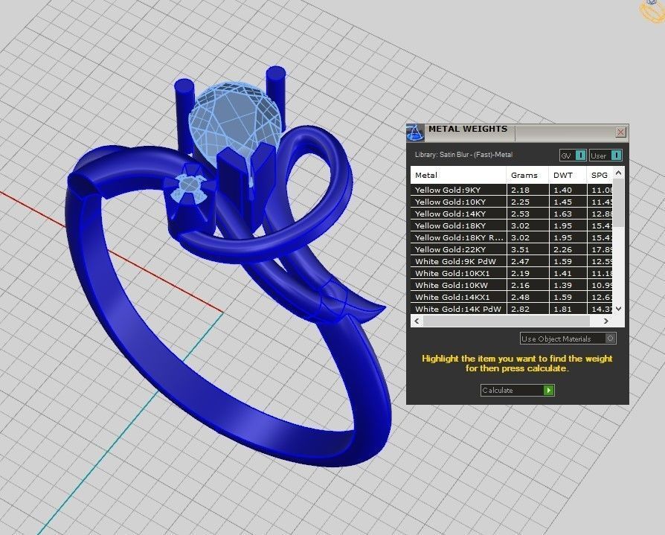665x535 pixels.
Task: Click DWT value 2.26 for 22KY
Action: coord(562,249)
